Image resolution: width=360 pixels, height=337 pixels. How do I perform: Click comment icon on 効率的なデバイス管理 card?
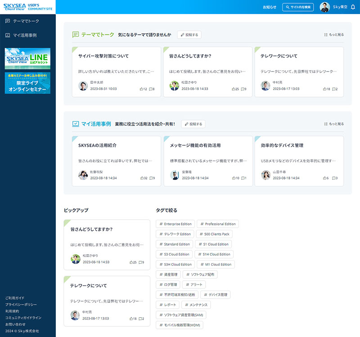pos(334,178)
